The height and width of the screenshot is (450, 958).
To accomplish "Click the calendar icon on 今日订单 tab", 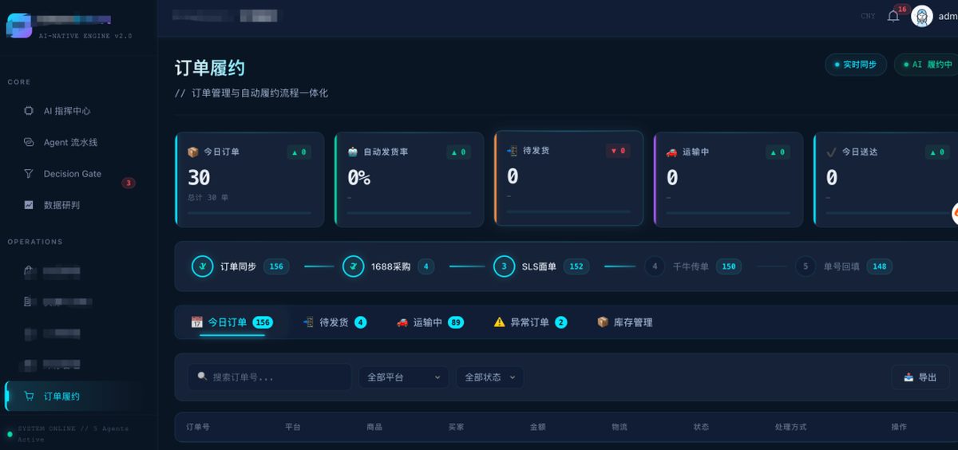I will tap(196, 322).
